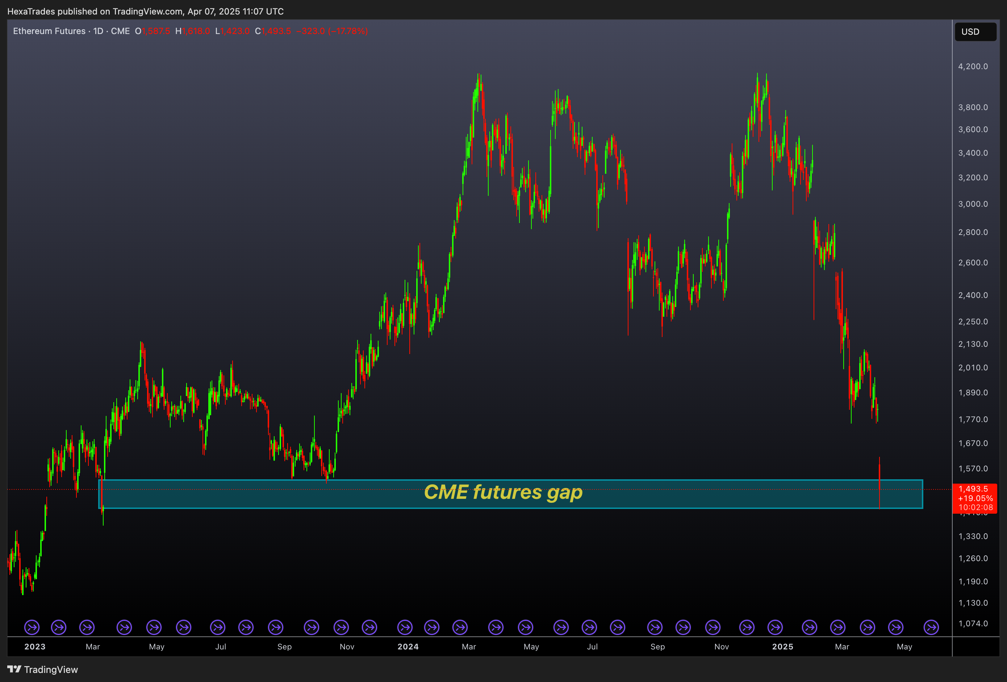
Task: Click the 1D interval label in the legend
Action: pos(99,31)
